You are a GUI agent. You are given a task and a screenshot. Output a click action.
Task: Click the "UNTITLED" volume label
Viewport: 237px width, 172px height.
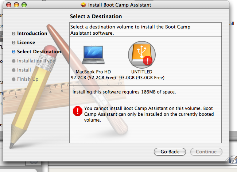[x=142, y=72]
